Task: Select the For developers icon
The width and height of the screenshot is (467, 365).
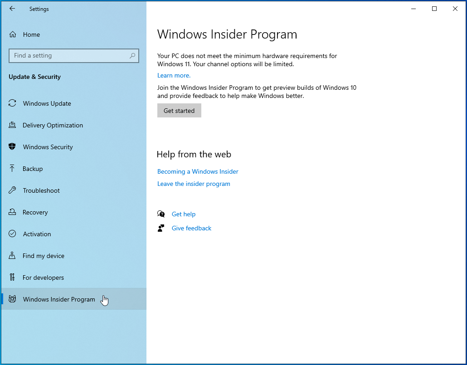Action: 13,277
